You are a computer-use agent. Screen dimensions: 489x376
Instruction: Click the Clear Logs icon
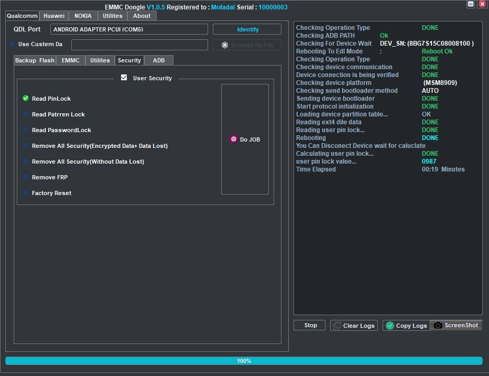pos(336,326)
